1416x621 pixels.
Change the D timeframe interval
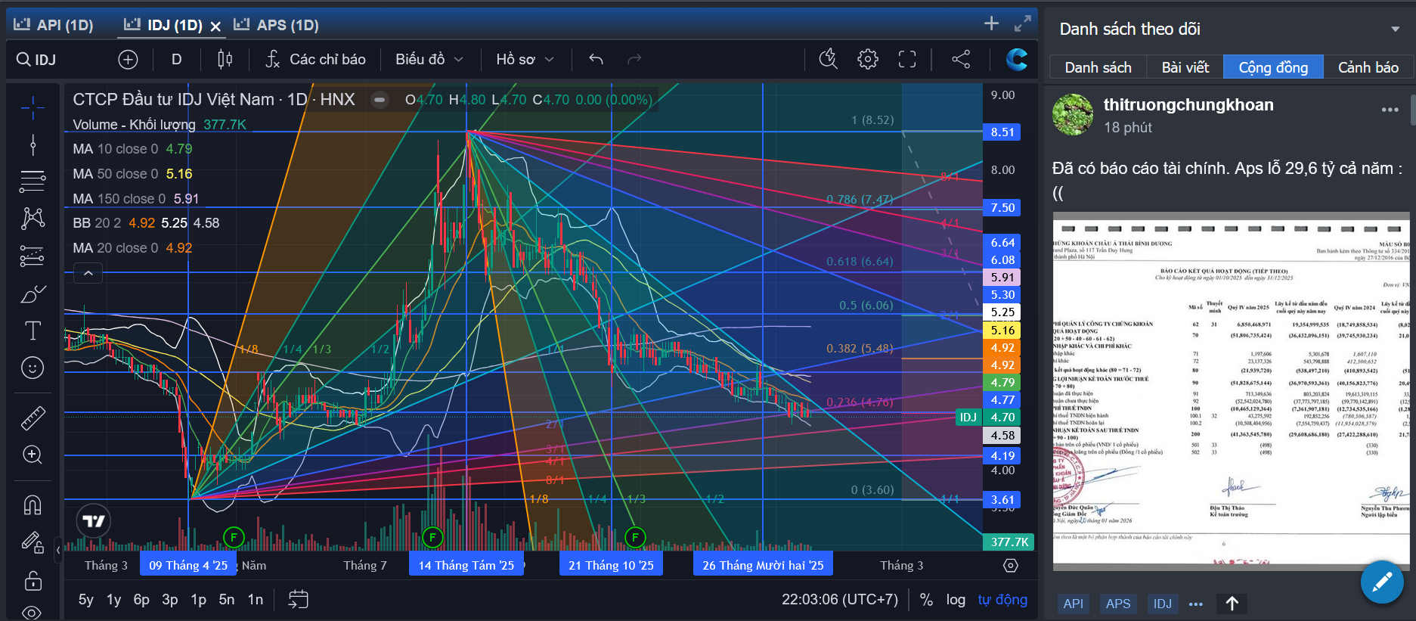tap(176, 60)
